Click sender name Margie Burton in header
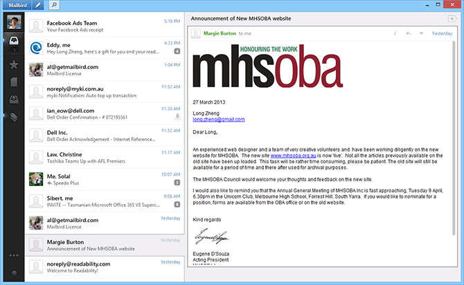 pyautogui.click(x=220, y=33)
